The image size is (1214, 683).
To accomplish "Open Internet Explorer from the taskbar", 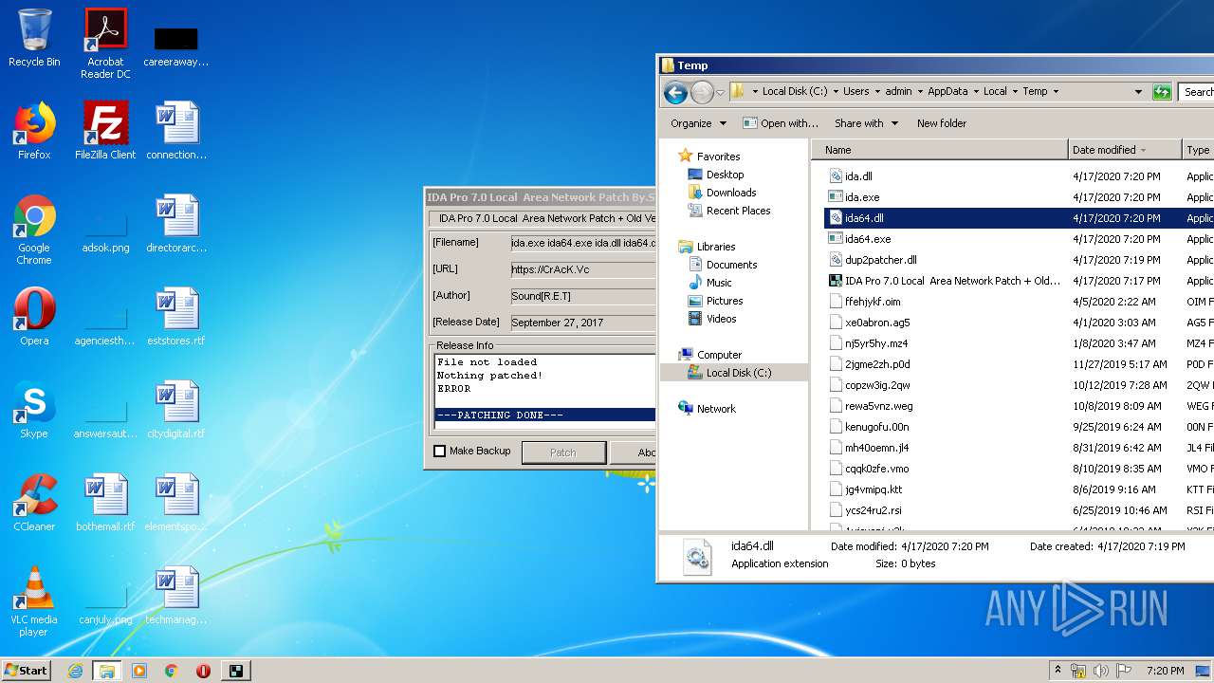I will coord(75,671).
